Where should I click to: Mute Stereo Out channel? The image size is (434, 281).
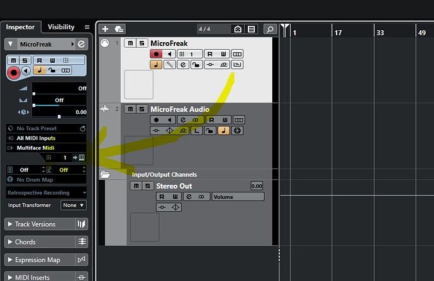[x=136, y=186]
